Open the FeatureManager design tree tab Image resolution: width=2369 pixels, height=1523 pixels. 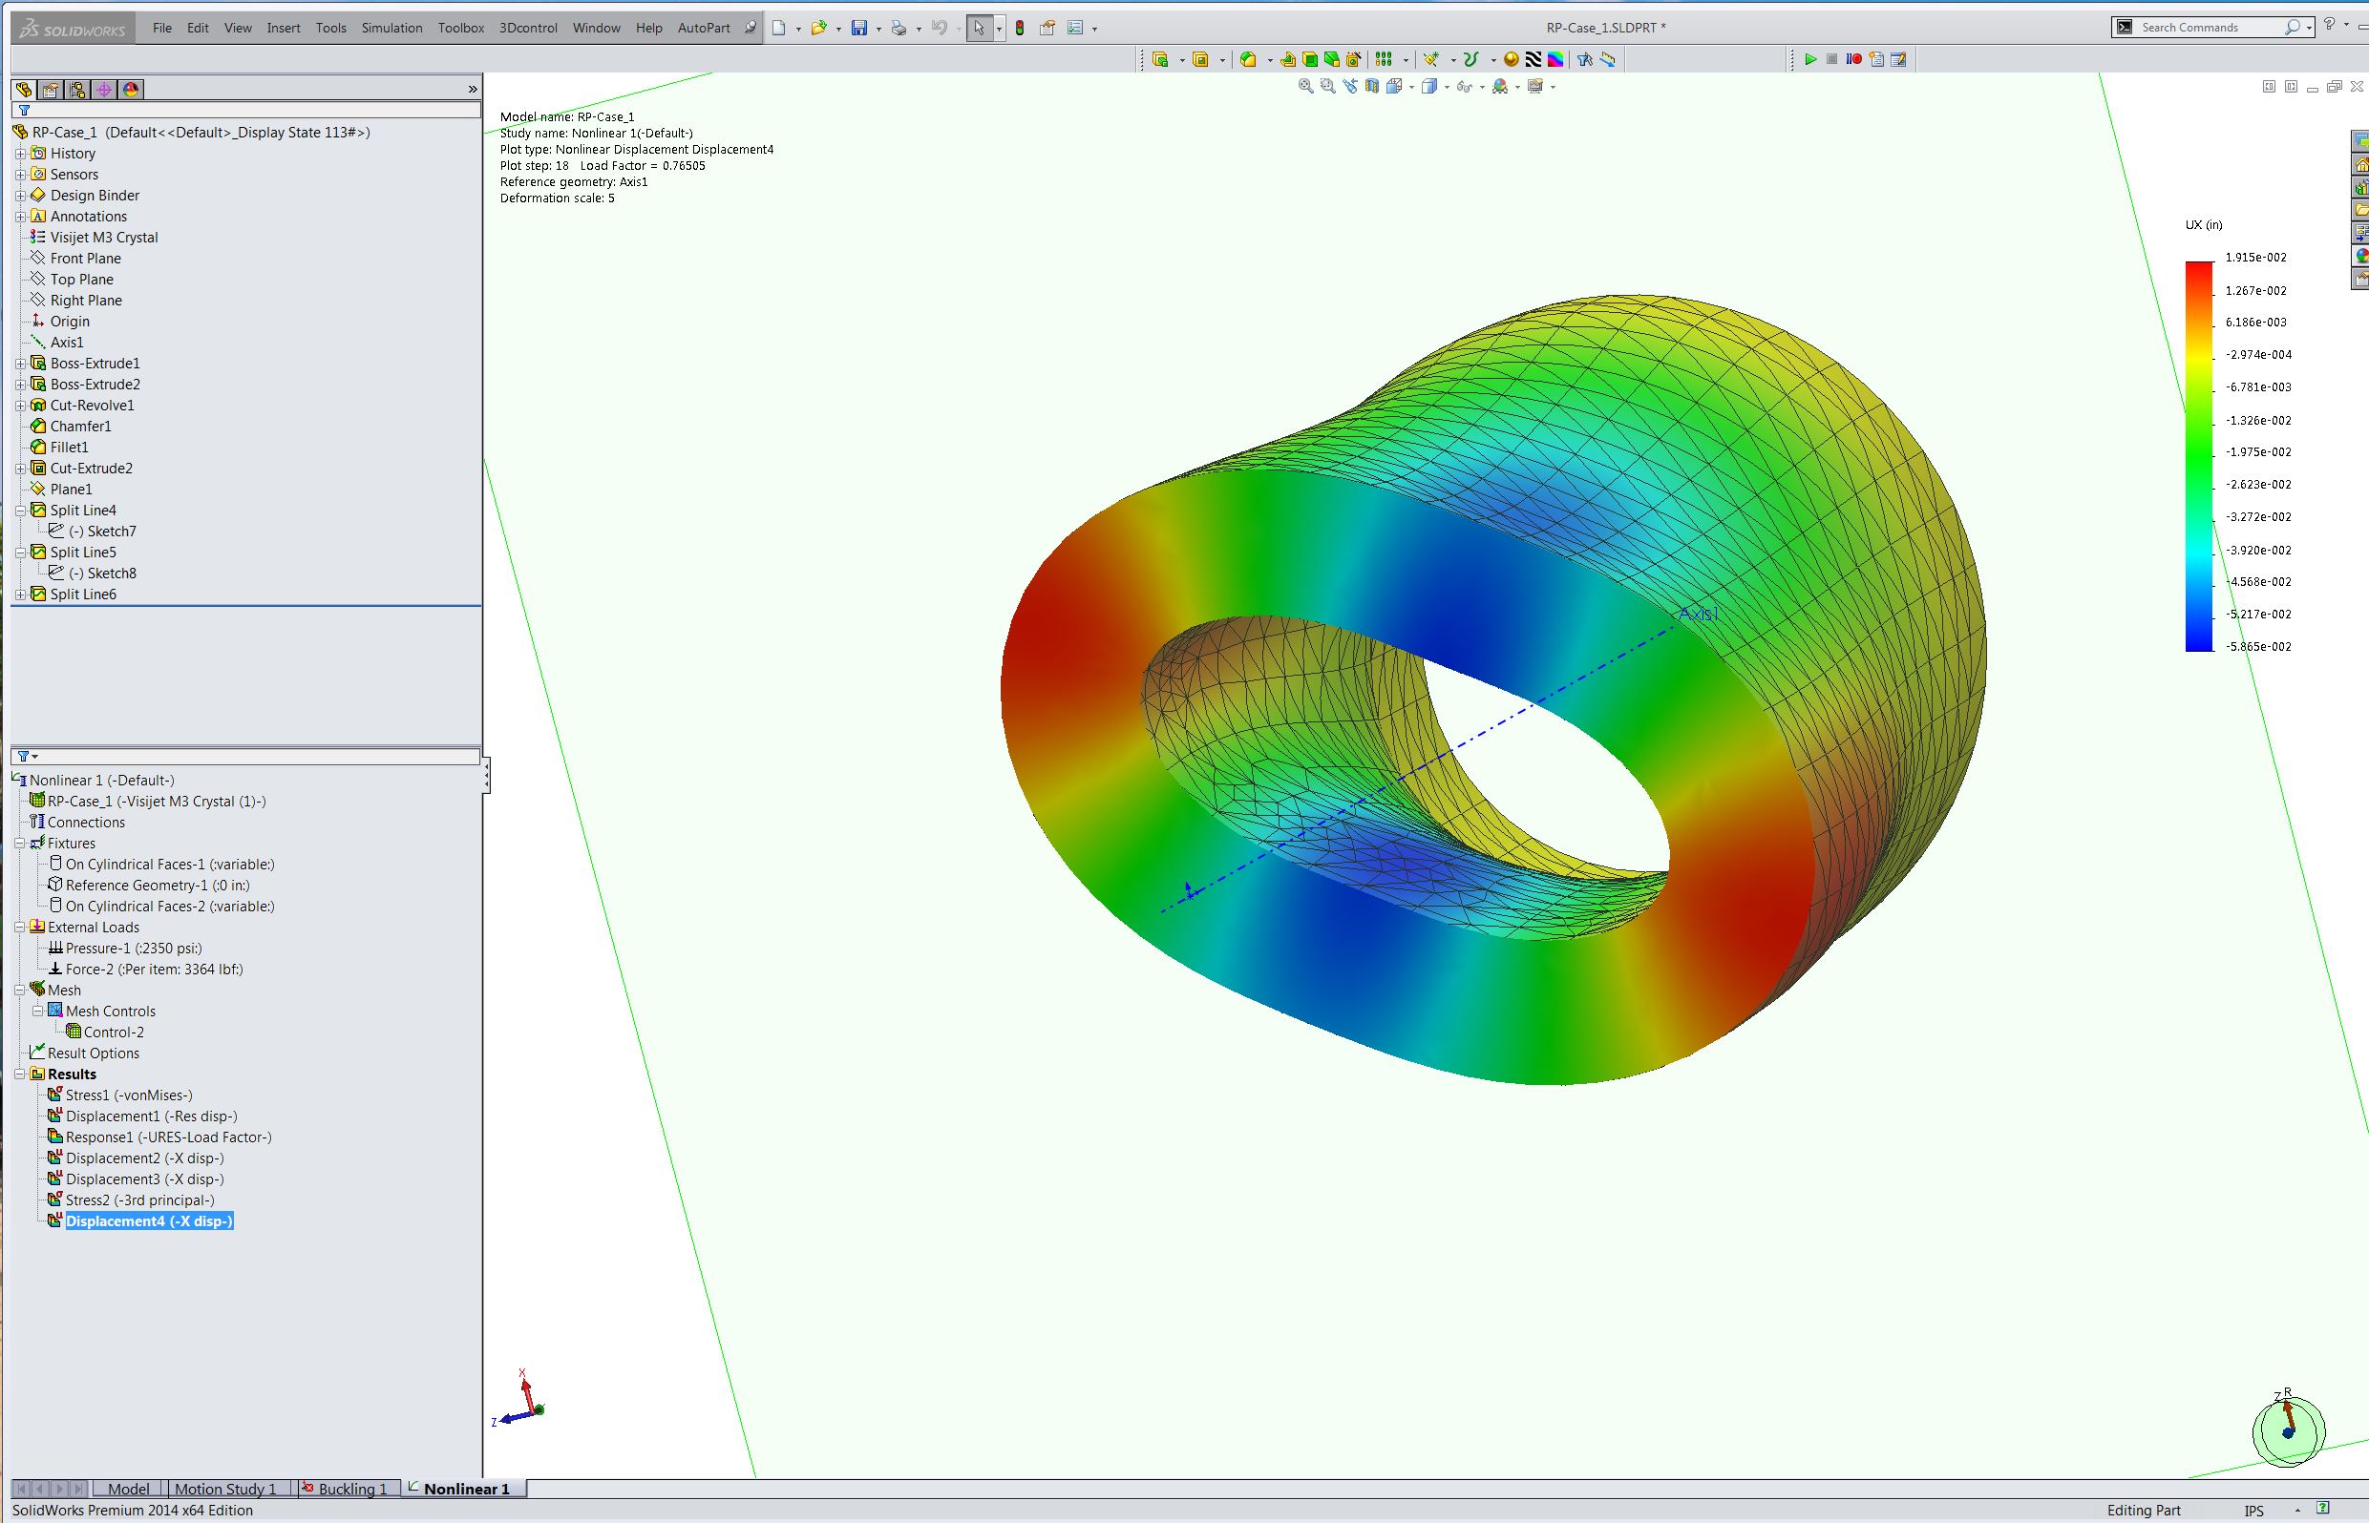click(24, 89)
